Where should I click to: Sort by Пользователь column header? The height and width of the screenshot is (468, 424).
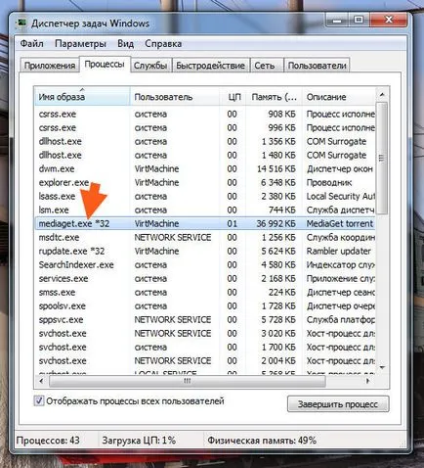175,97
